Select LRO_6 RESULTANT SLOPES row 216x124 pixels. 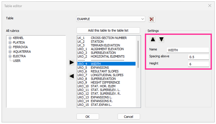(106, 71)
